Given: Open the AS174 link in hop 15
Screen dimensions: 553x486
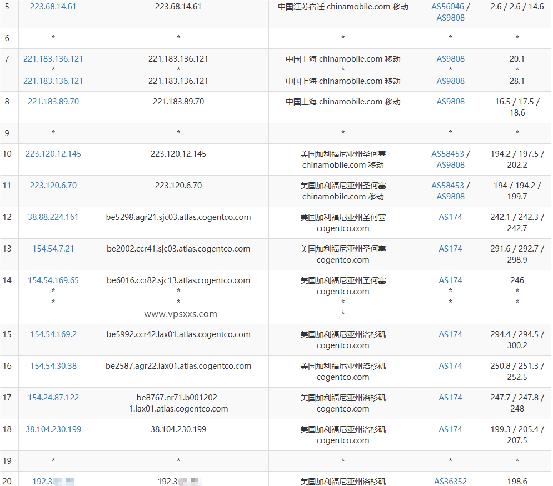Looking at the screenshot, I should click(x=450, y=334).
